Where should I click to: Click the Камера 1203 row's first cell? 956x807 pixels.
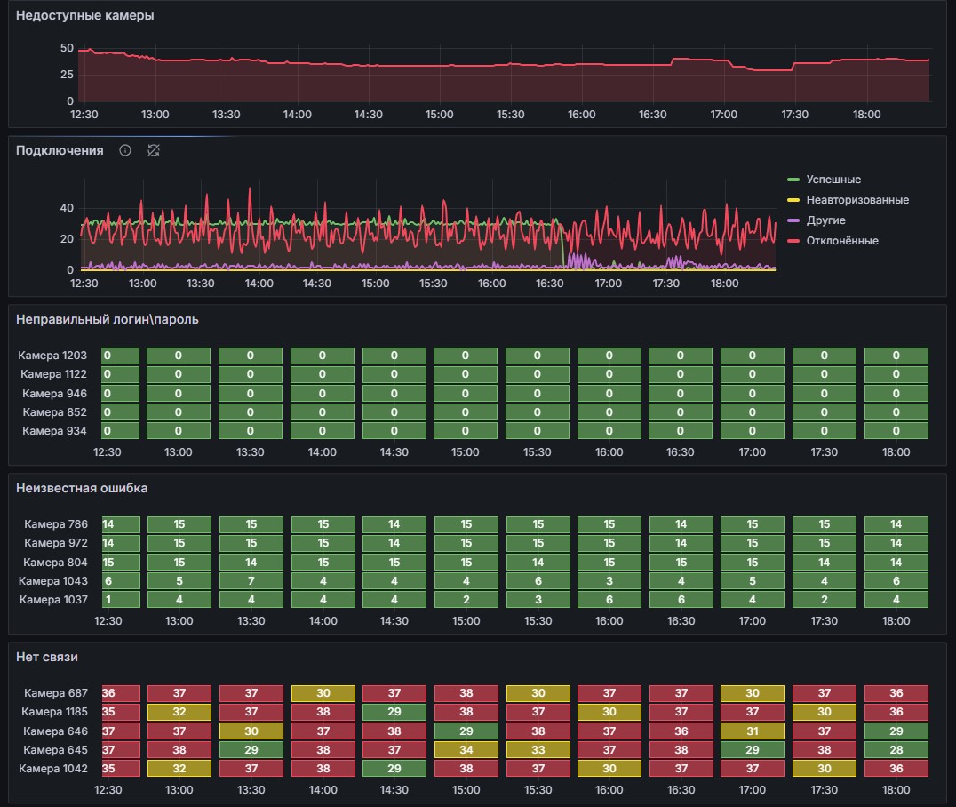120,356
